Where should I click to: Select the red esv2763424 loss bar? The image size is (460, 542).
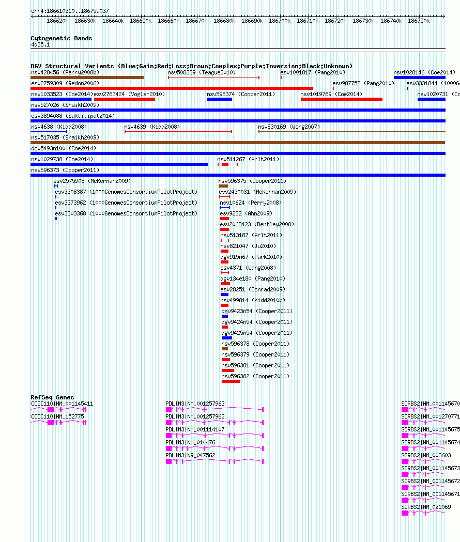[x=125, y=99]
